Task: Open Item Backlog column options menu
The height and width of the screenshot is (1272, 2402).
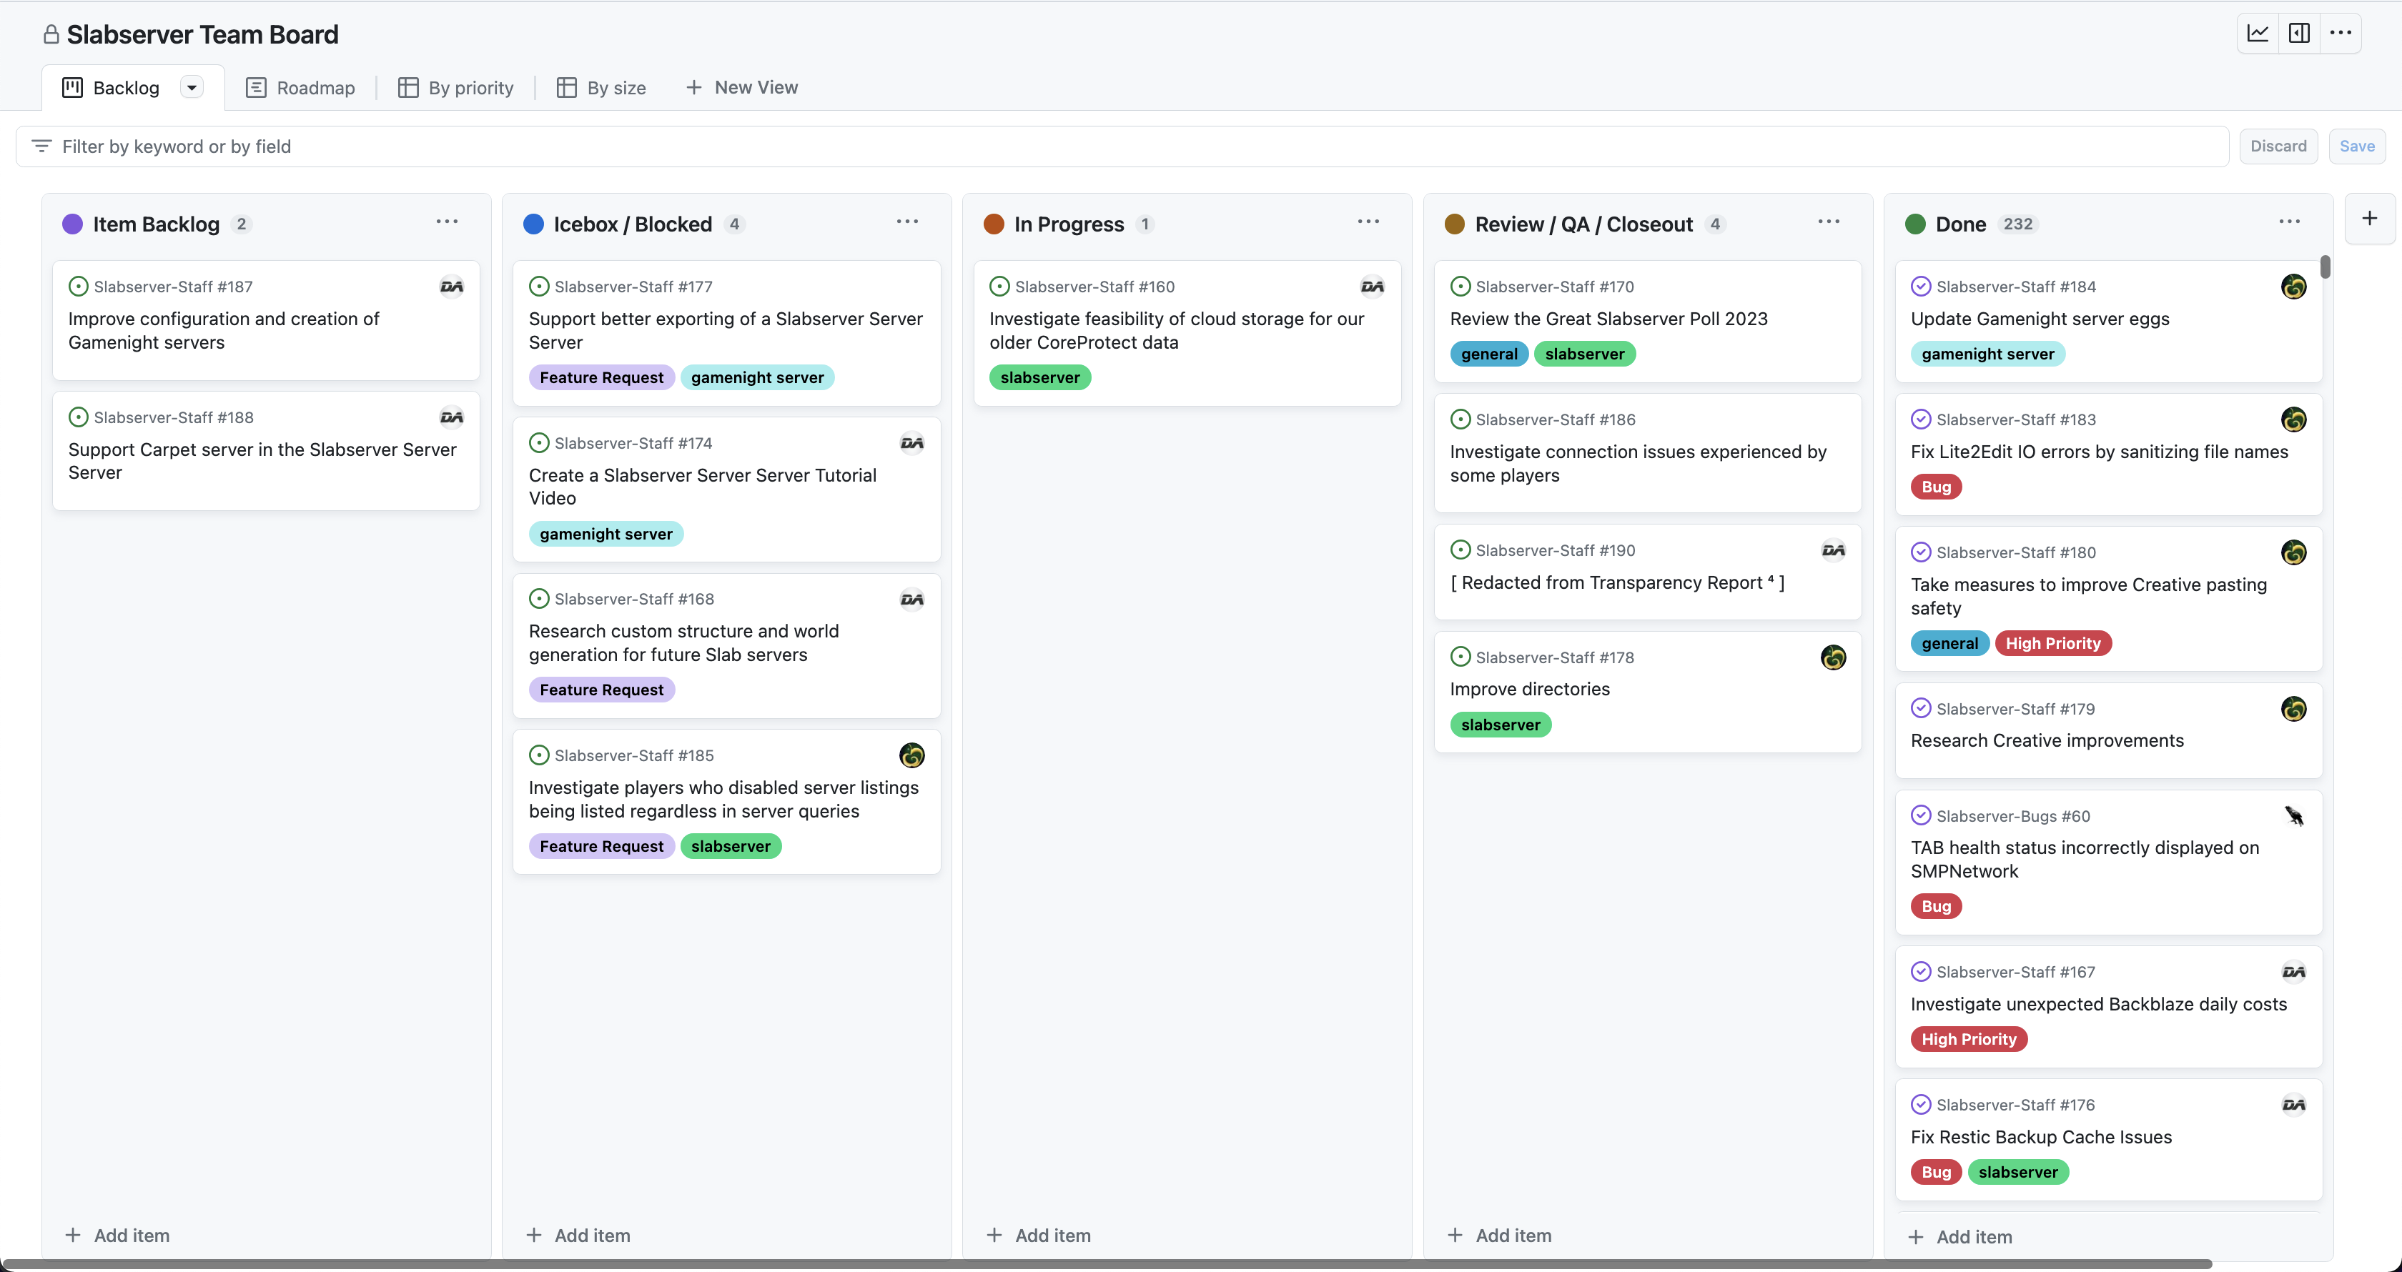Action: 447,222
